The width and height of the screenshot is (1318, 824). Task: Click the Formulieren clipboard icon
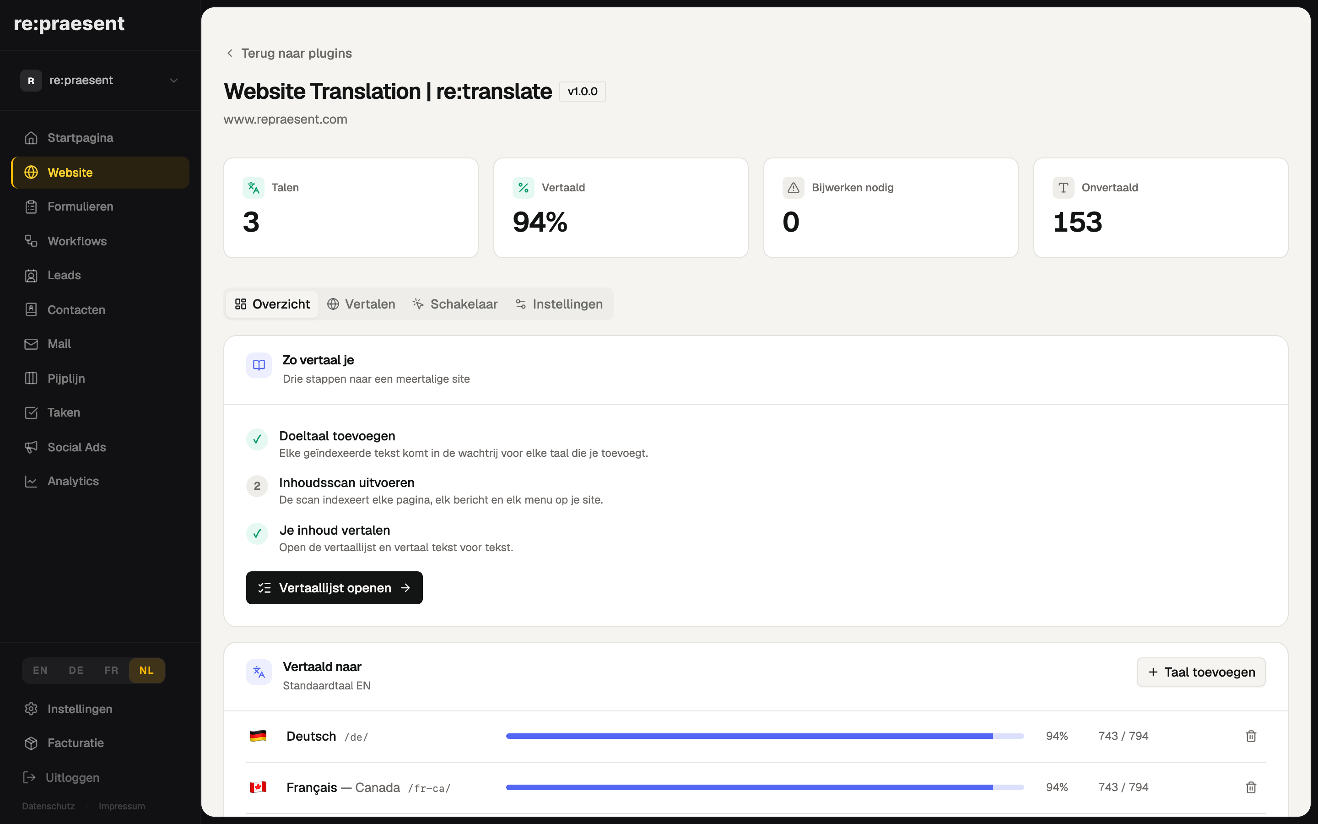tap(31, 206)
